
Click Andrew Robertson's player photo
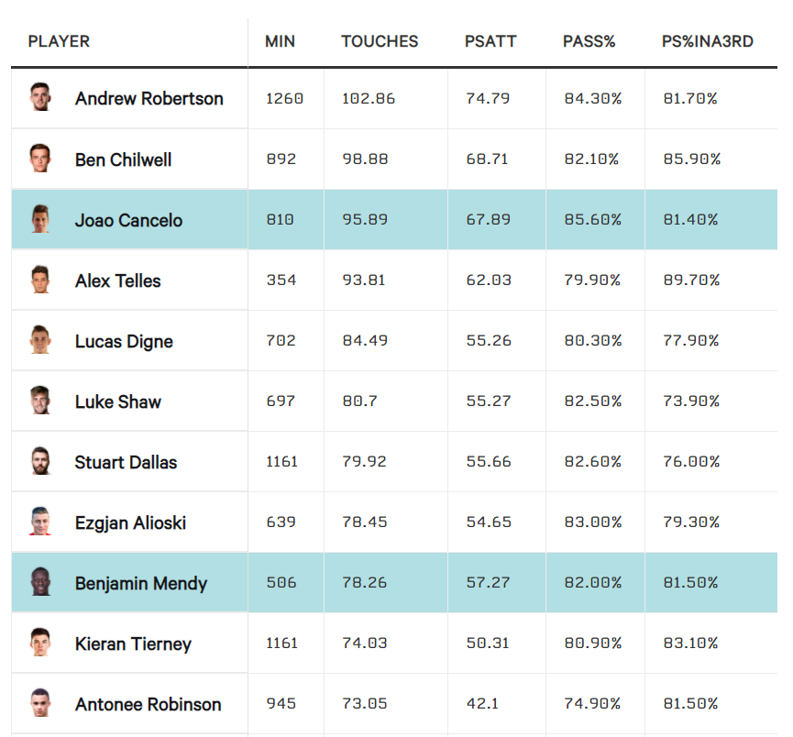39,98
